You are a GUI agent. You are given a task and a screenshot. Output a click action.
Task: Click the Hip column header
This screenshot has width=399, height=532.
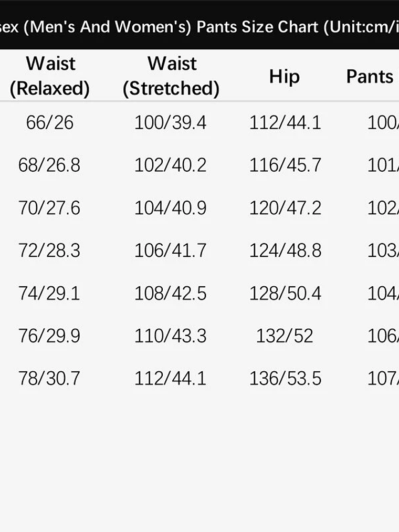coord(285,76)
